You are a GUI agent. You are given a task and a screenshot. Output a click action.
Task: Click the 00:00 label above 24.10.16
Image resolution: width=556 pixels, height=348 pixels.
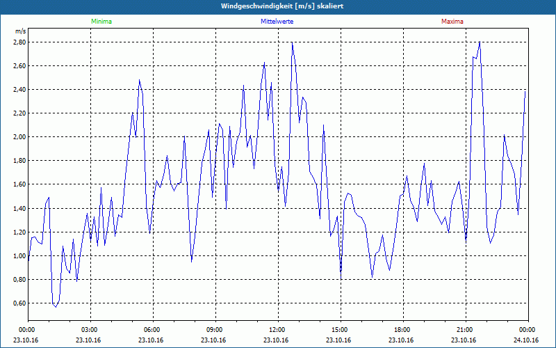528,330
